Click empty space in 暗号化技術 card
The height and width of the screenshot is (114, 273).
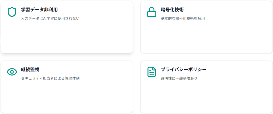206,37
